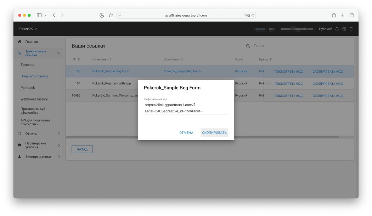Open API для получения статистики item
Viewport: 372px width, 216px height.
35,122
